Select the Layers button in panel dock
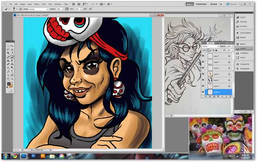257x162 pixels. click(x=244, y=49)
